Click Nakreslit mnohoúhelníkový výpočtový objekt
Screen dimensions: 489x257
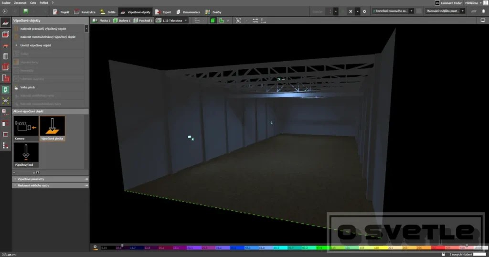[49, 37]
